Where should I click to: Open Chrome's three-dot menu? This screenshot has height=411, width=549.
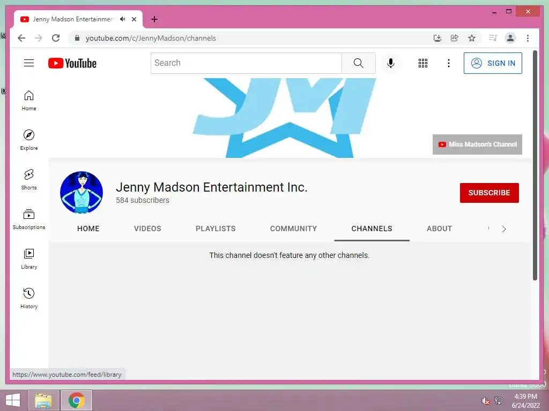[x=528, y=38]
